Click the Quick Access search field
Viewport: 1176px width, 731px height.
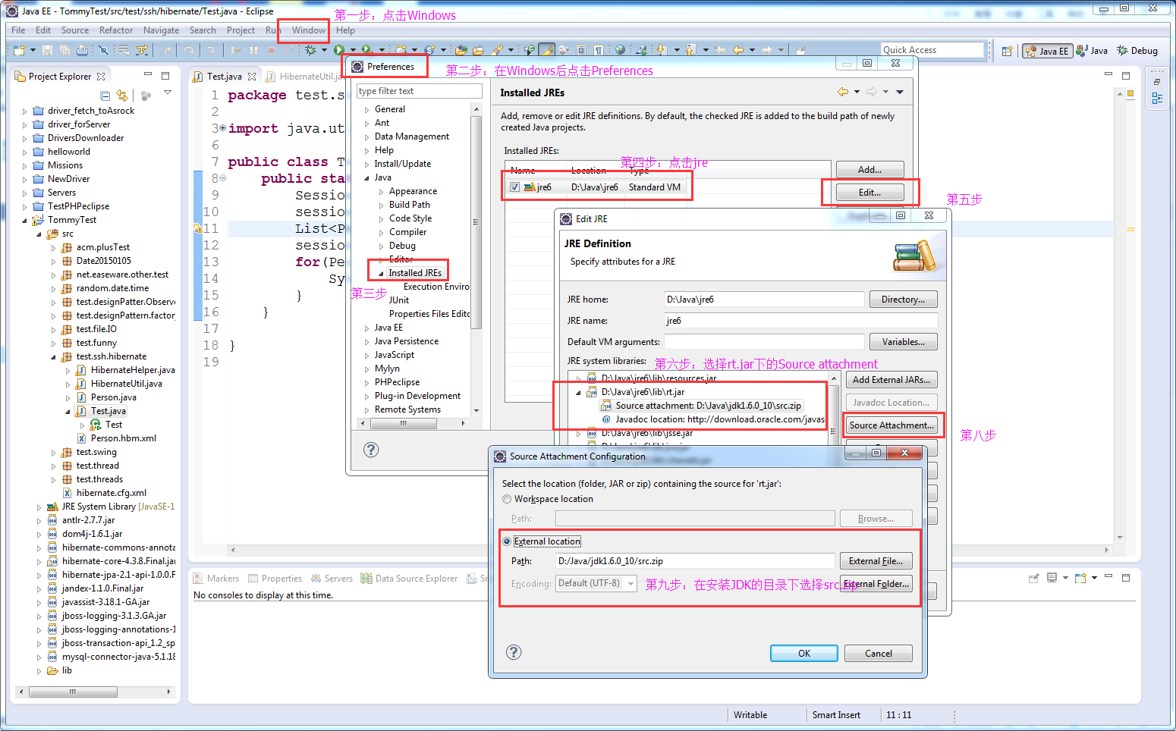pyautogui.click(x=932, y=50)
